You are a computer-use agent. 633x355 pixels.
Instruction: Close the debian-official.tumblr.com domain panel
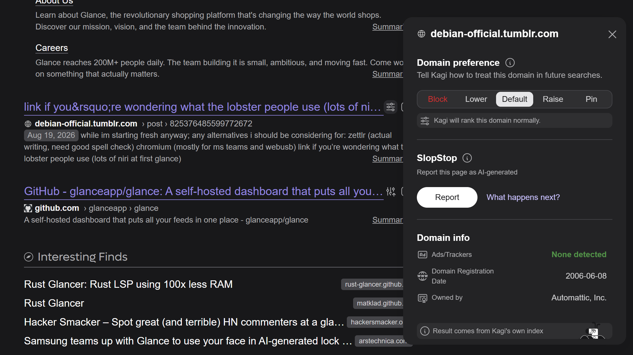tap(612, 34)
